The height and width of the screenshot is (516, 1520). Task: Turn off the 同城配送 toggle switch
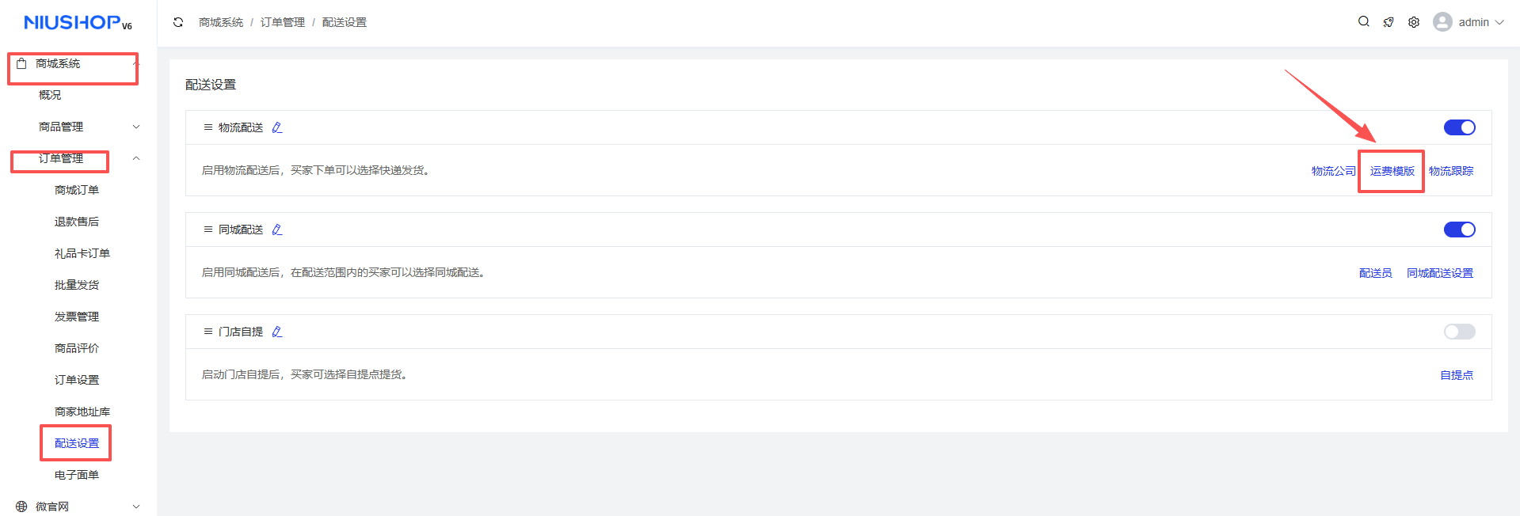click(x=1459, y=230)
